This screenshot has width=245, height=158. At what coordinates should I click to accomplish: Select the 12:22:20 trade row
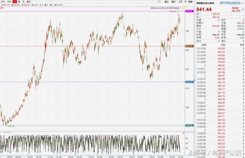click(220, 72)
